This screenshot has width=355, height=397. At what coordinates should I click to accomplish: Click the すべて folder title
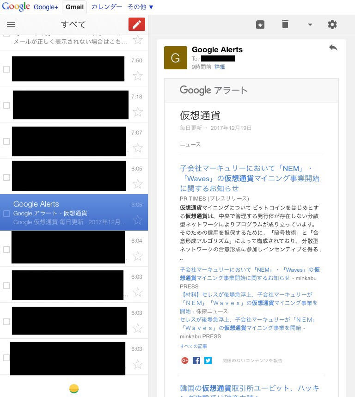pyautogui.click(x=73, y=24)
